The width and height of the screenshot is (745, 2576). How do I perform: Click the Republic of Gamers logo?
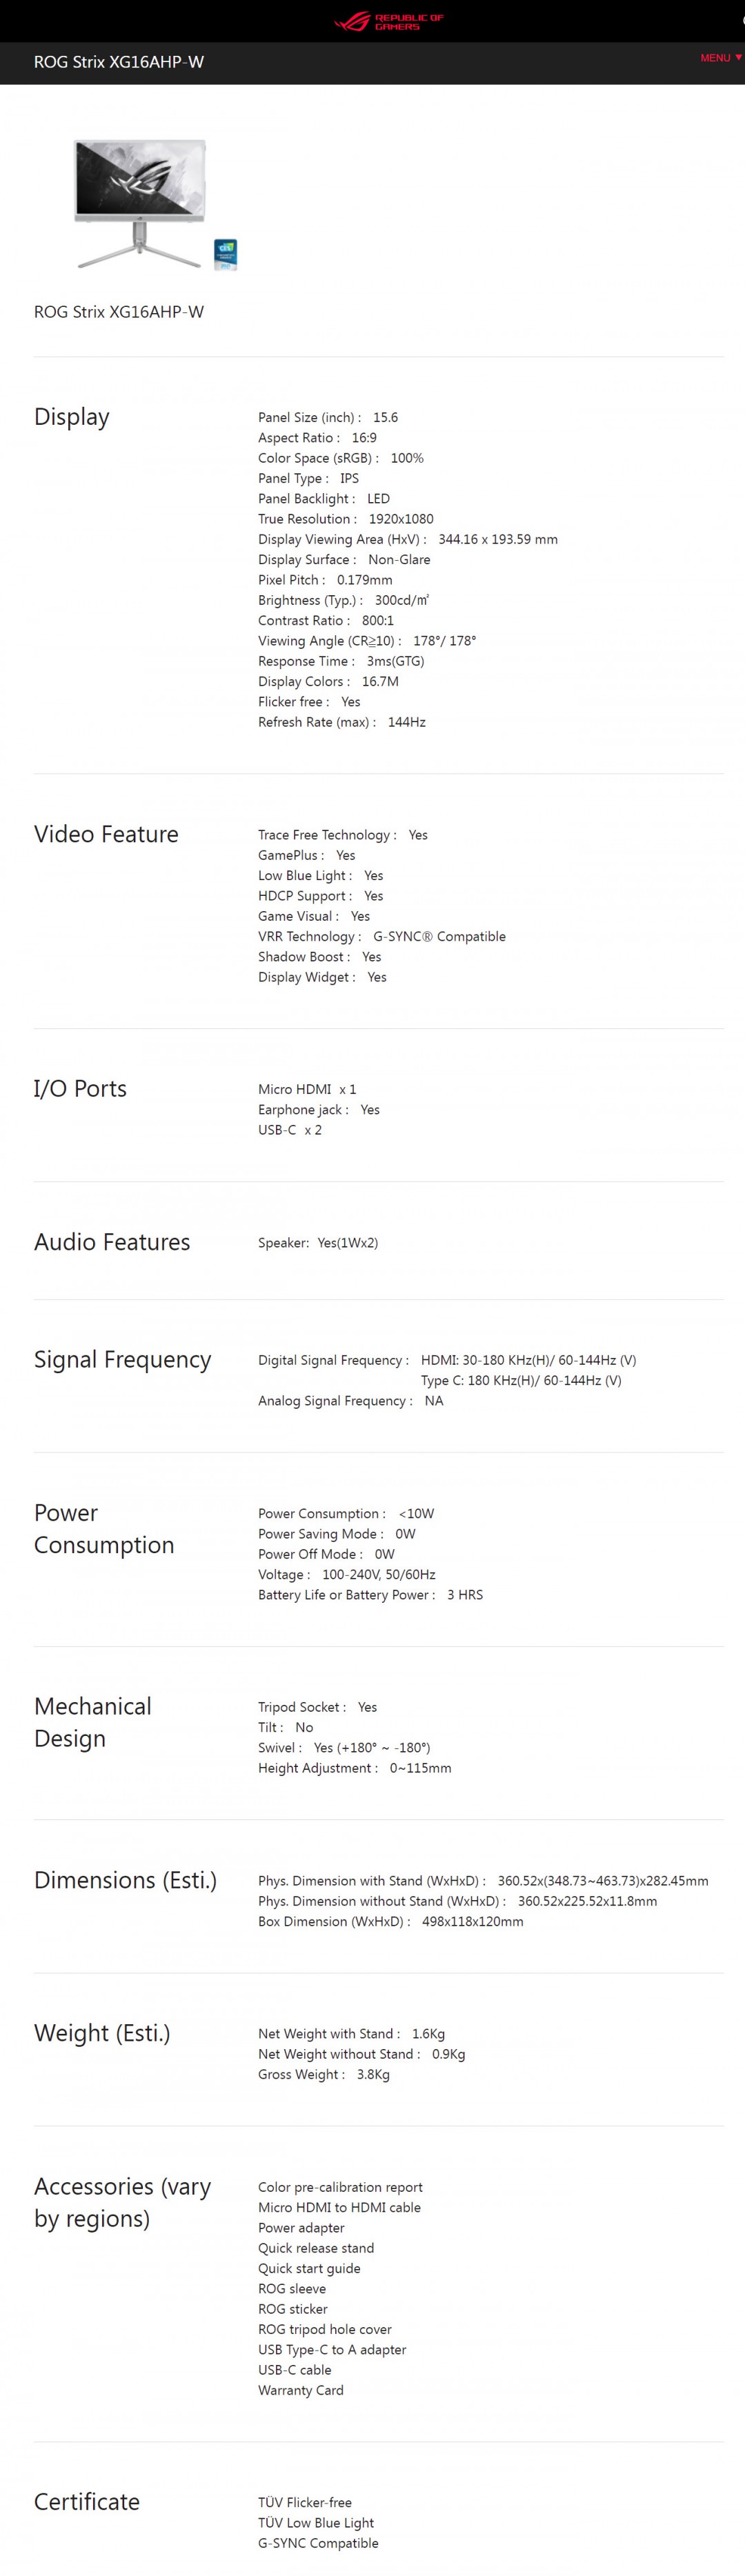(x=388, y=21)
